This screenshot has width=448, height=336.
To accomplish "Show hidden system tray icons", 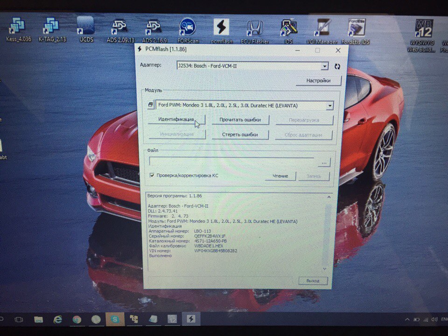I will 407,319.
